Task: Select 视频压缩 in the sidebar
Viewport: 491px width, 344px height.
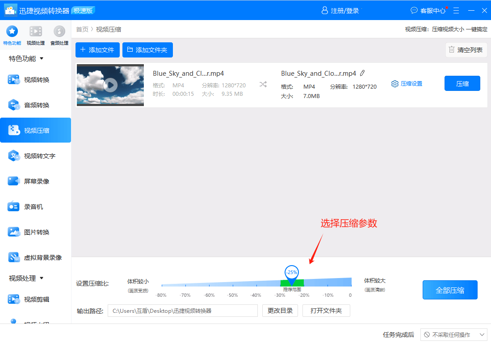Action: [x=35, y=130]
